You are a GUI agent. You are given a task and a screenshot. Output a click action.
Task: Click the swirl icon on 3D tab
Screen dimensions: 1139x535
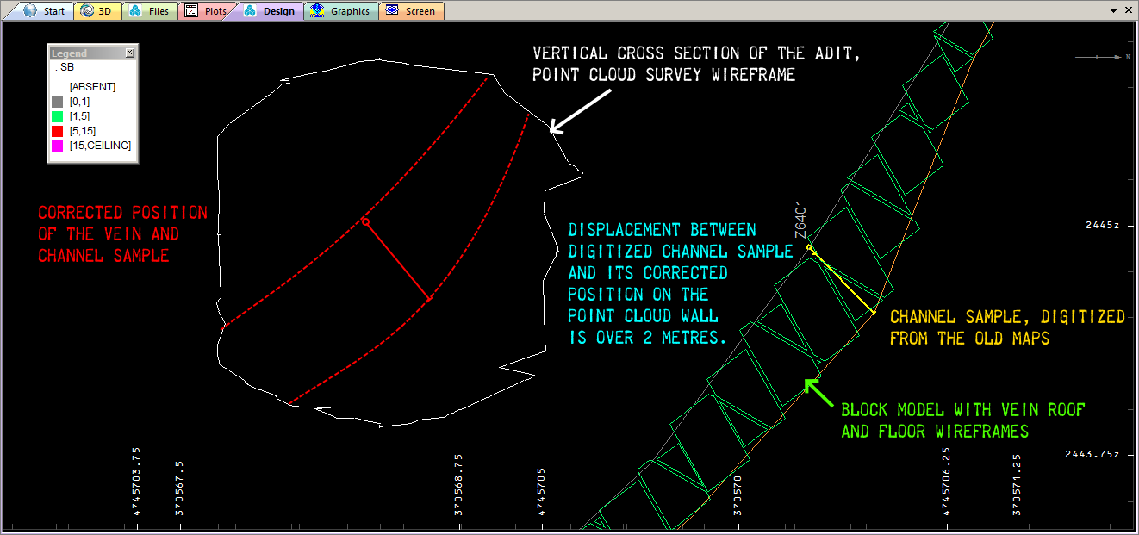[87, 11]
